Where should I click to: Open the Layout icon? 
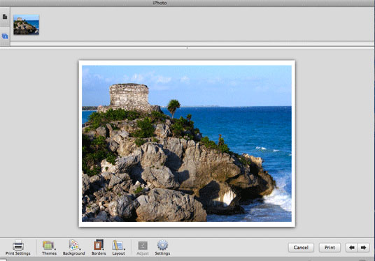118,245
